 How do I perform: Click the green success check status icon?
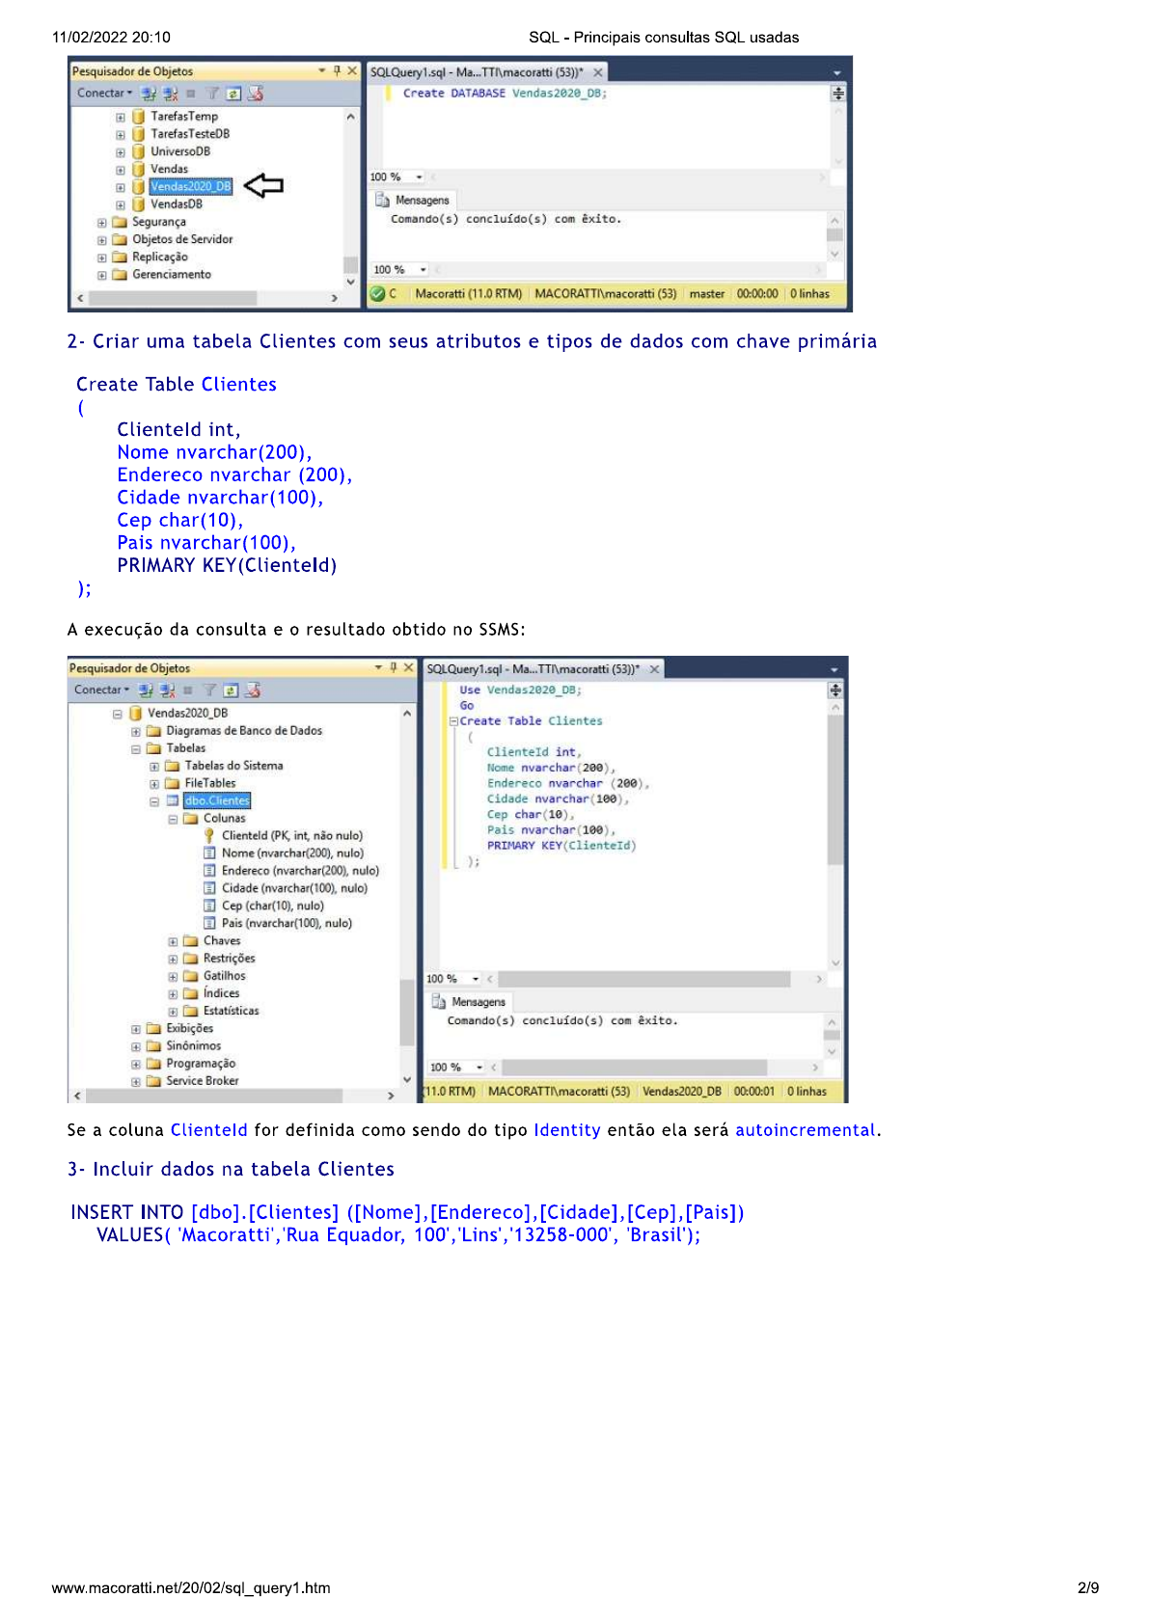coord(378,293)
